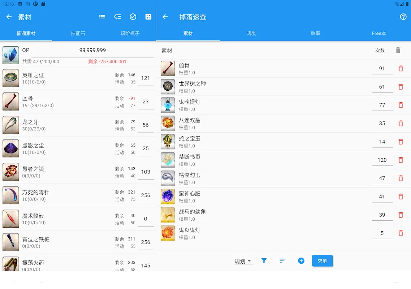The image size is (411, 289).
Task: Switch to the 技能石 tab
Action: pyautogui.click(x=78, y=33)
